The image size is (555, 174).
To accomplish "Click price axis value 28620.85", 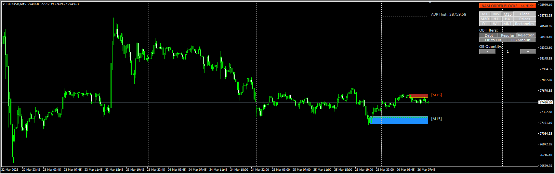I will 546,26.
